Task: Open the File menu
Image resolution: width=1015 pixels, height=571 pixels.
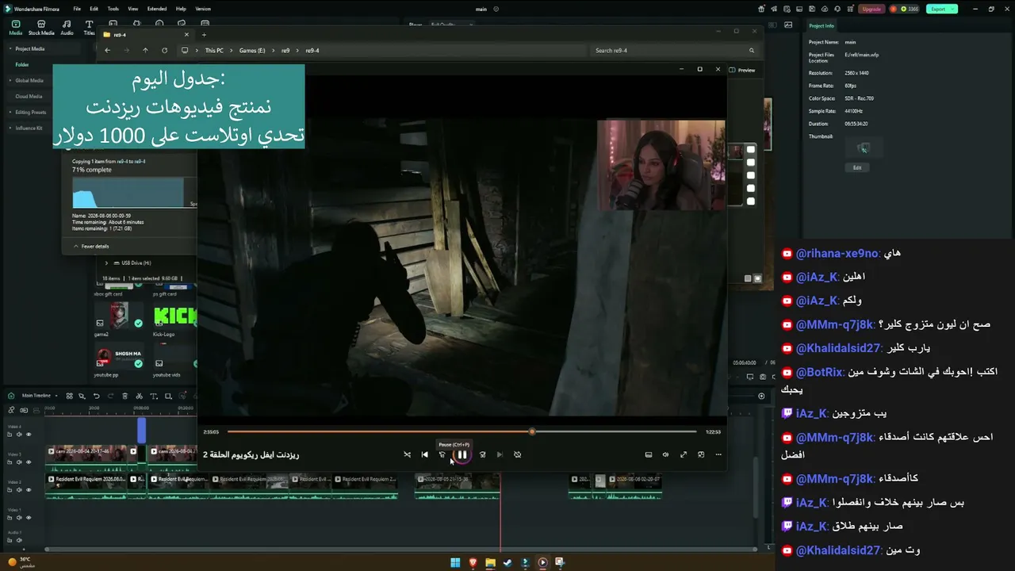Action: [77, 9]
